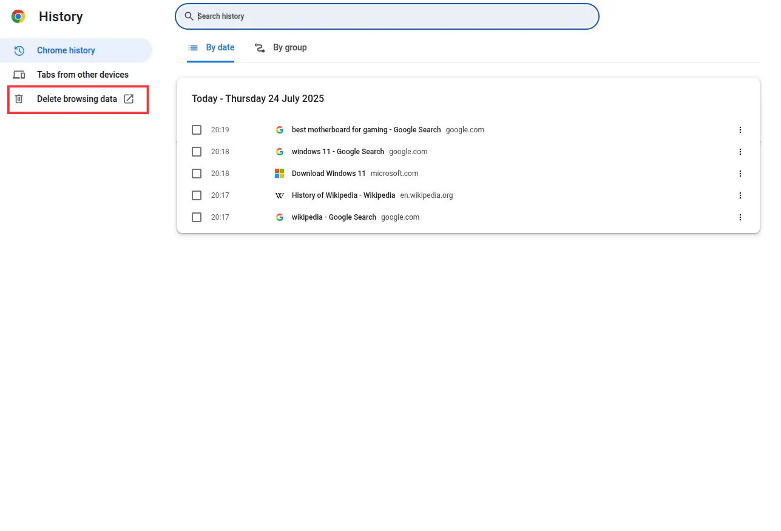Image resolution: width=781 pixels, height=531 pixels.
Task: Click the Microsoft favicon for Download Windows 11
Action: click(x=279, y=174)
